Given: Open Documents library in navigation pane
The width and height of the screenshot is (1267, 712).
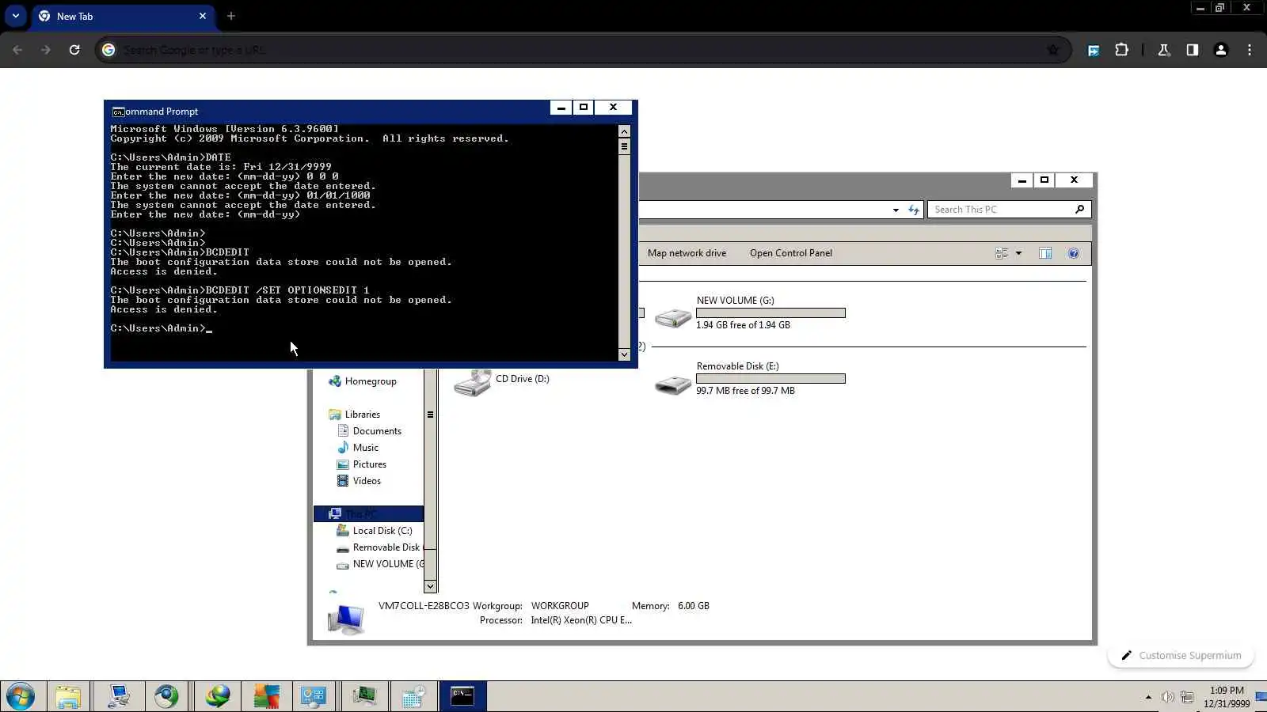Looking at the screenshot, I should (x=370, y=431).
